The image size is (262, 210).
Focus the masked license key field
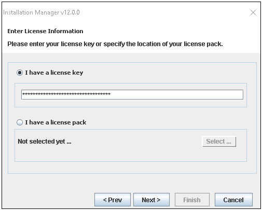[x=132, y=94]
